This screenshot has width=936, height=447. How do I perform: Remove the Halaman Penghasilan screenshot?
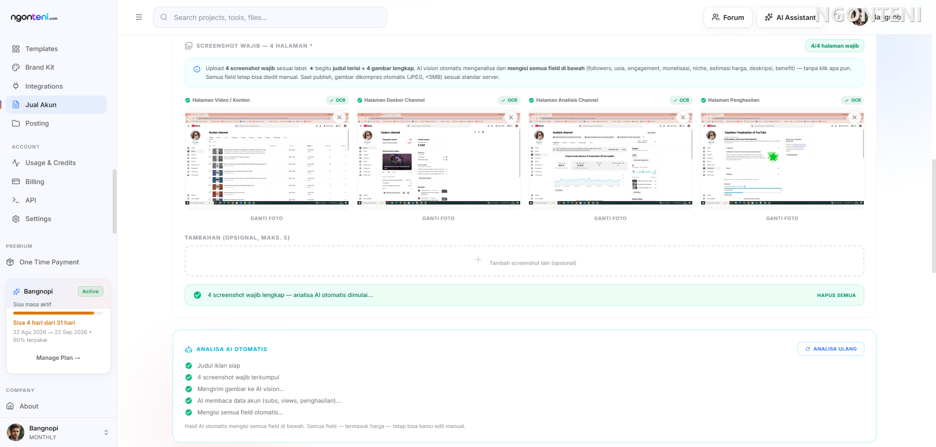pos(855,117)
